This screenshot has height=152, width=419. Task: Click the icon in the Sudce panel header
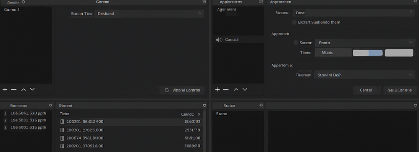point(261,106)
